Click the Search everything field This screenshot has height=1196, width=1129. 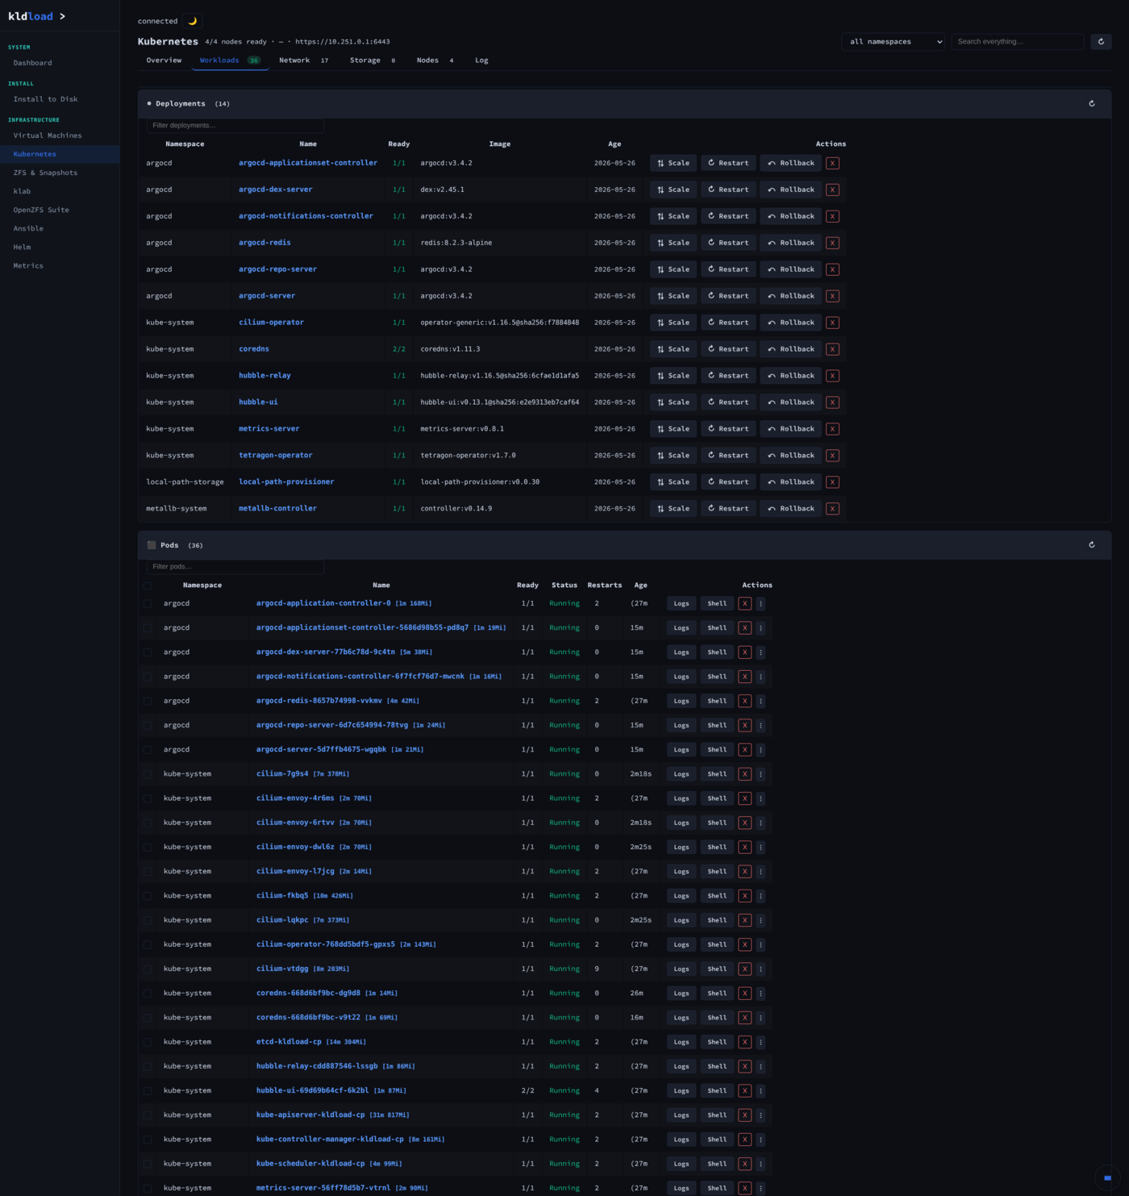click(1017, 41)
